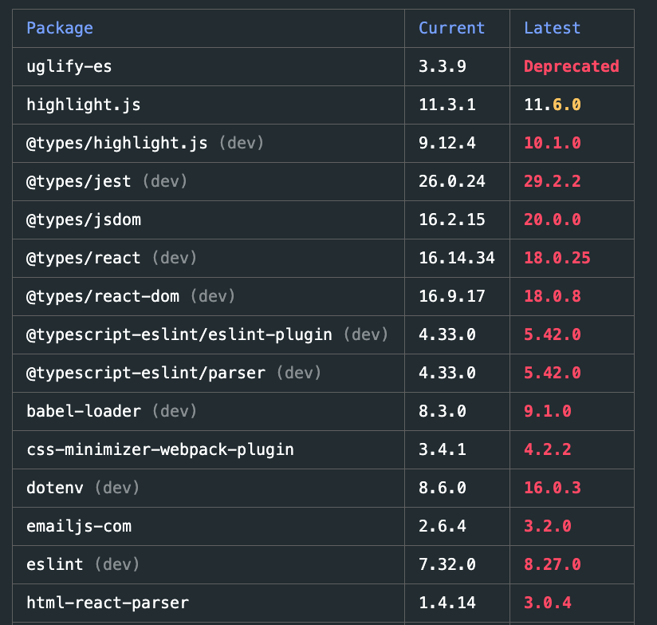657x625 pixels.
Task: Click latest version 4.2.2
Action: click(548, 449)
